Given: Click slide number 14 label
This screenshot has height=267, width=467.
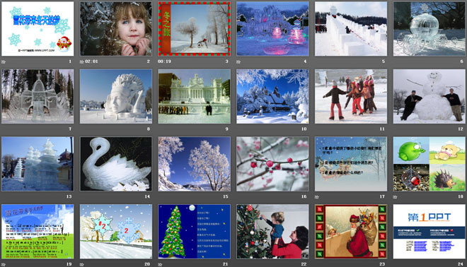Looking at the screenshot, I should pyautogui.click(x=147, y=196).
